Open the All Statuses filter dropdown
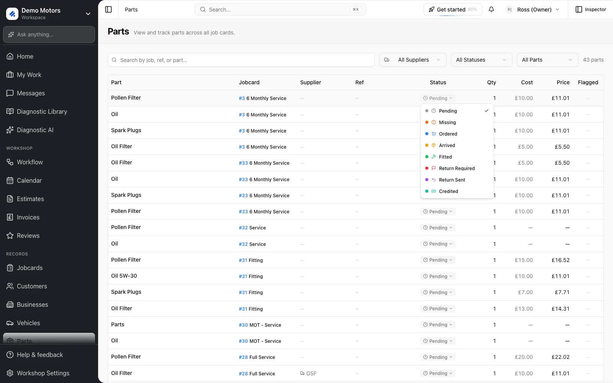The width and height of the screenshot is (613, 383). tap(481, 60)
